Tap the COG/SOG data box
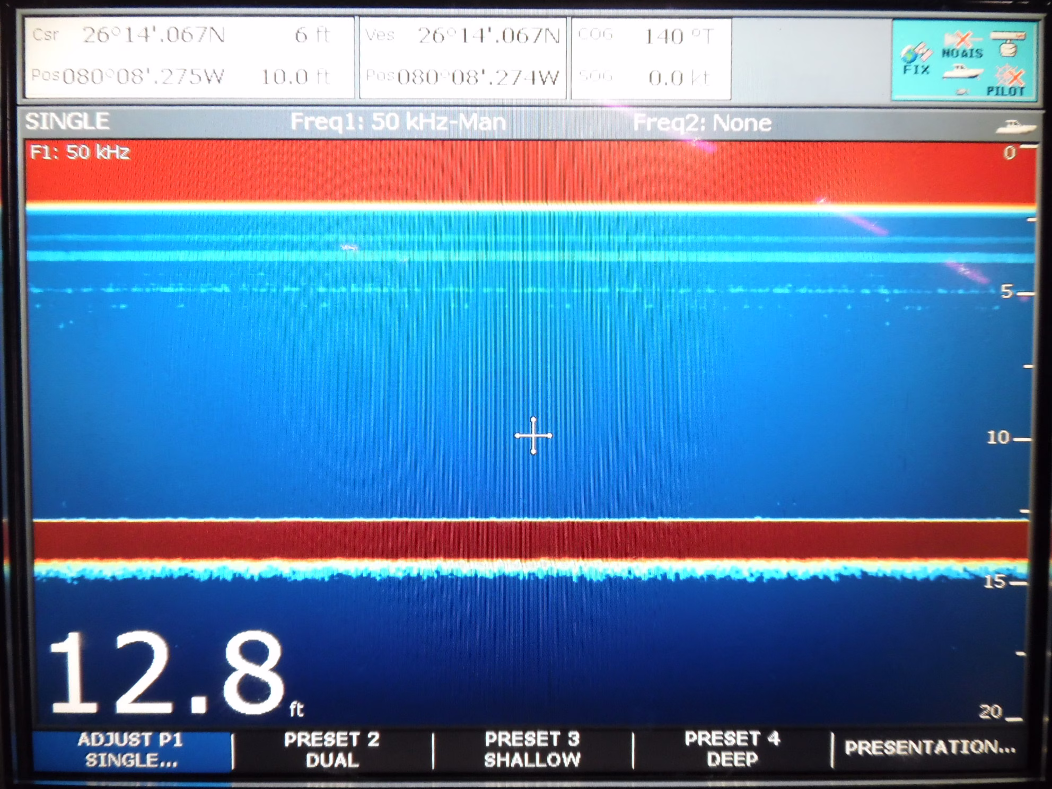The width and height of the screenshot is (1052, 789). [651, 57]
